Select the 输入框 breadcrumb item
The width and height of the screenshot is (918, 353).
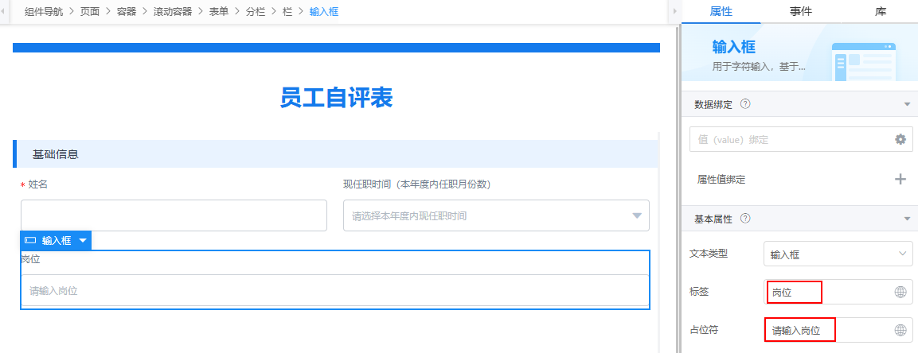(x=324, y=11)
